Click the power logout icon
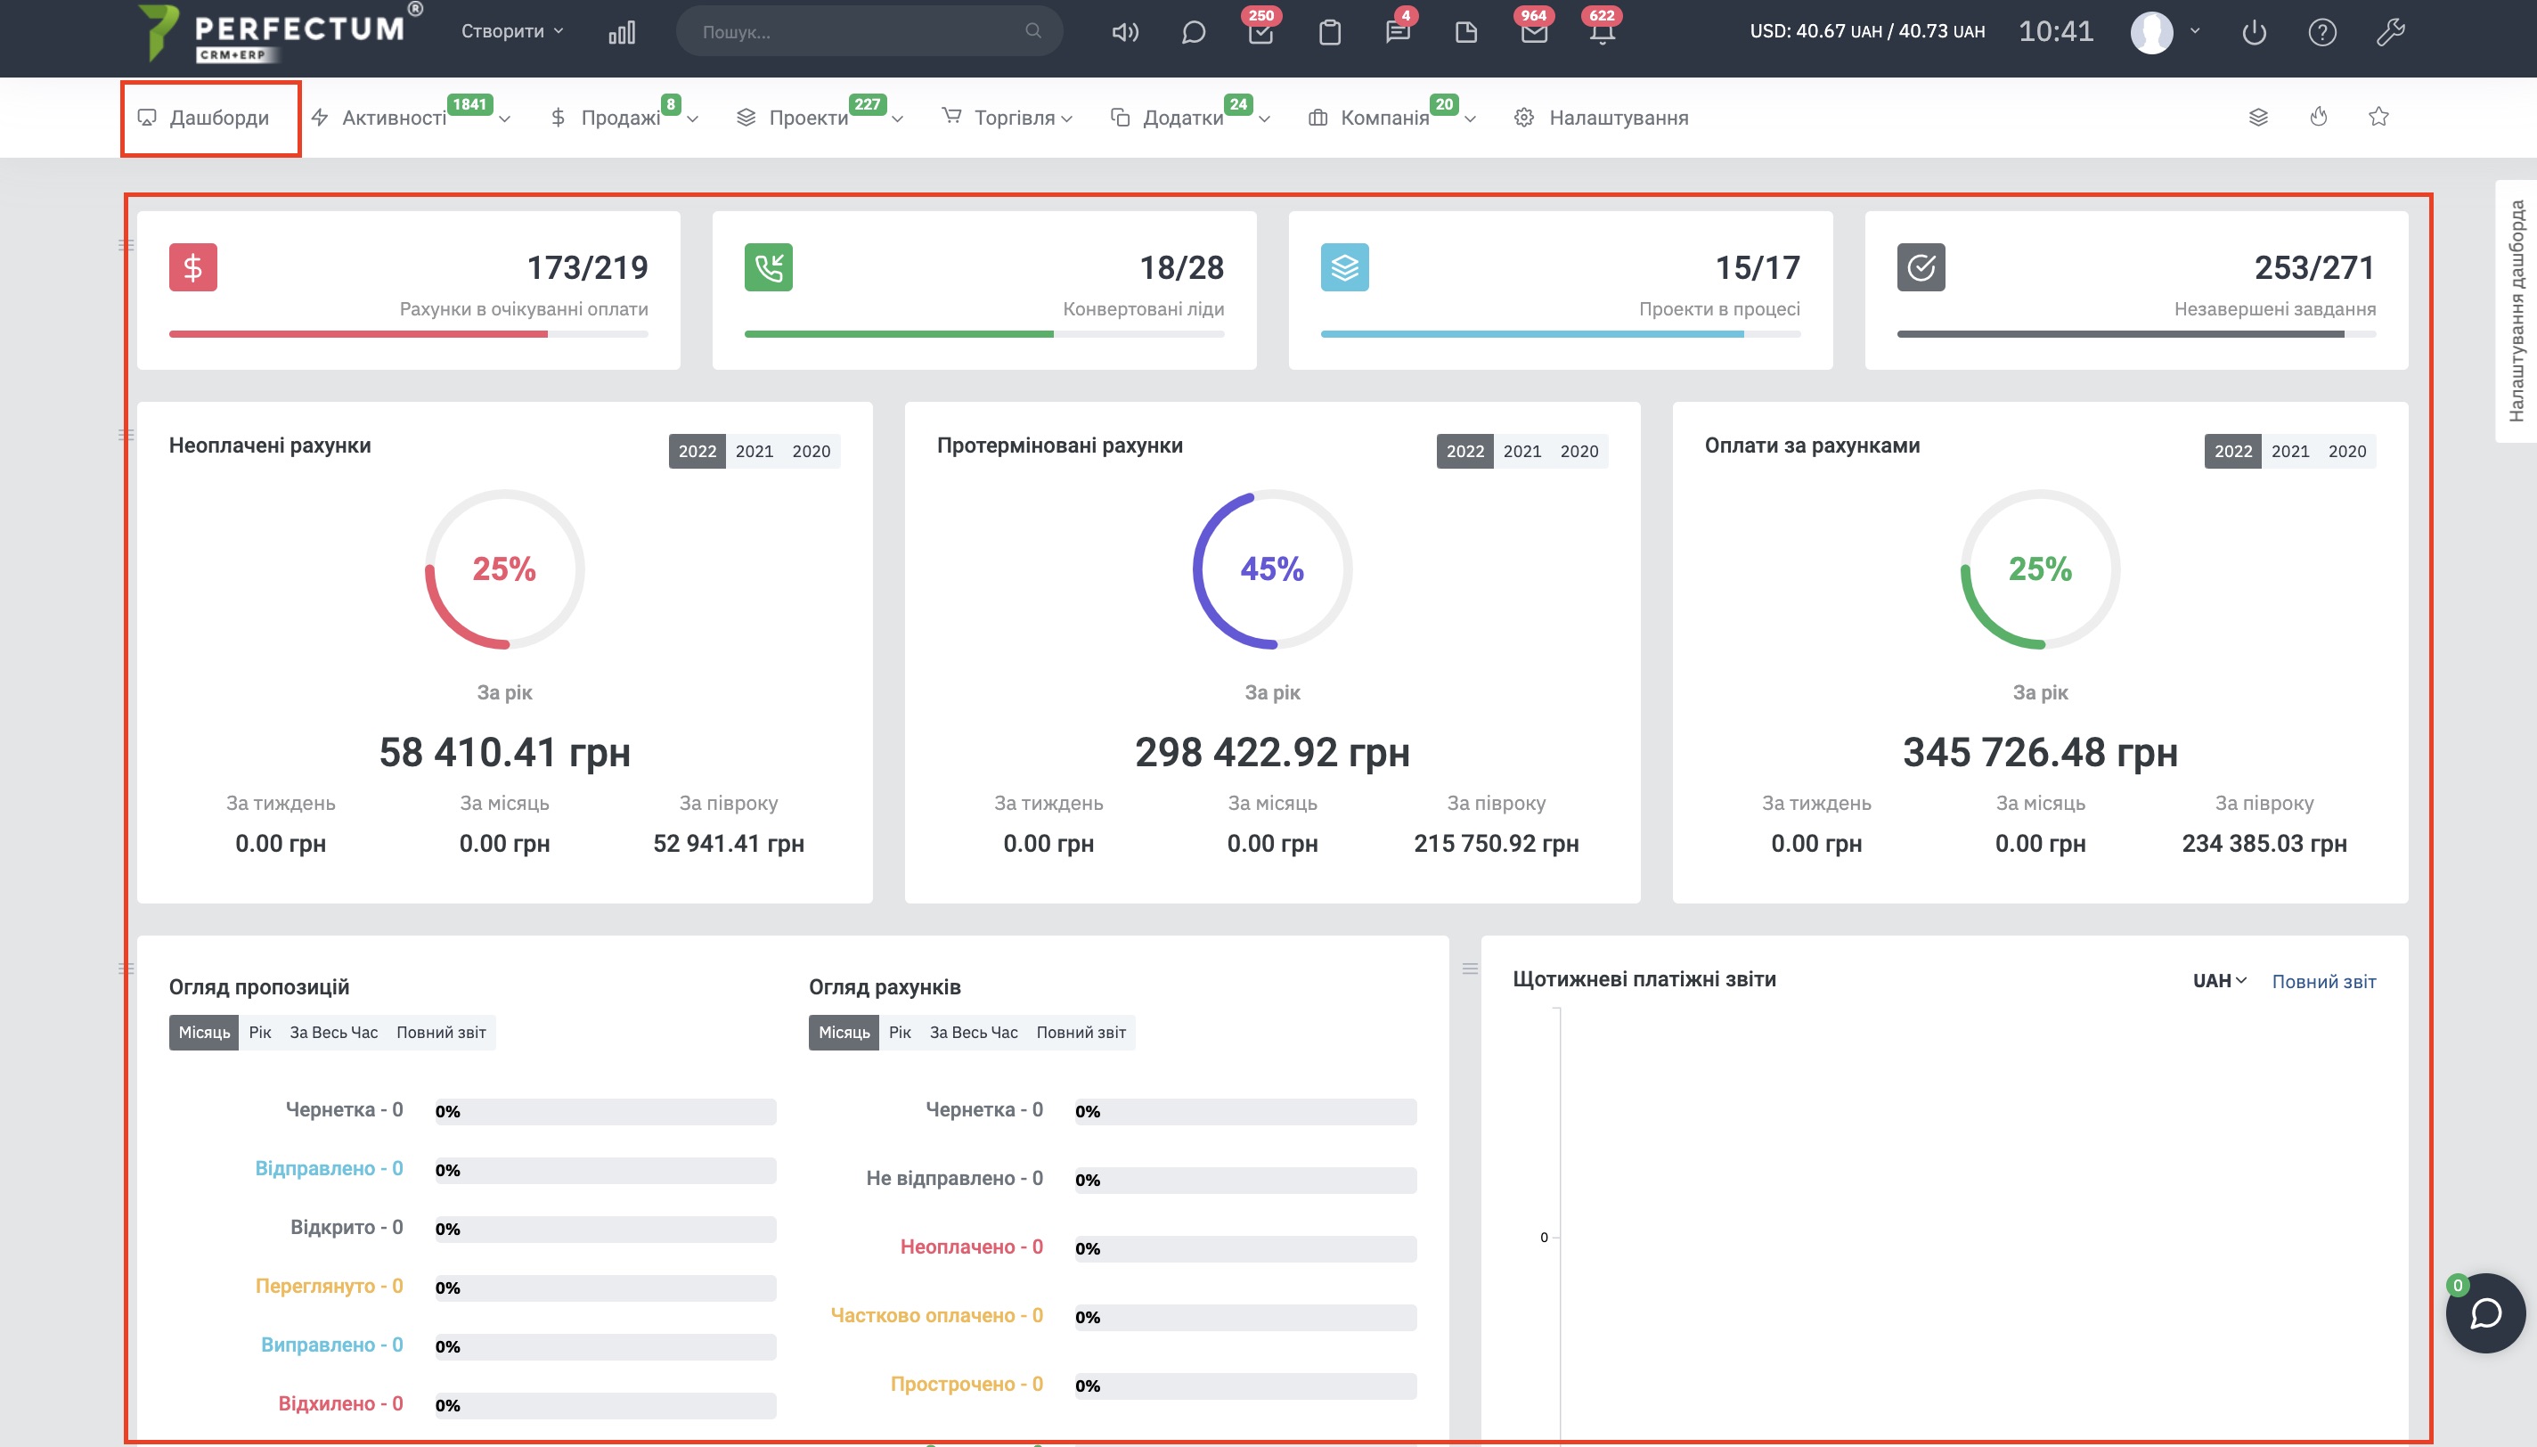 pyautogui.click(x=2254, y=32)
